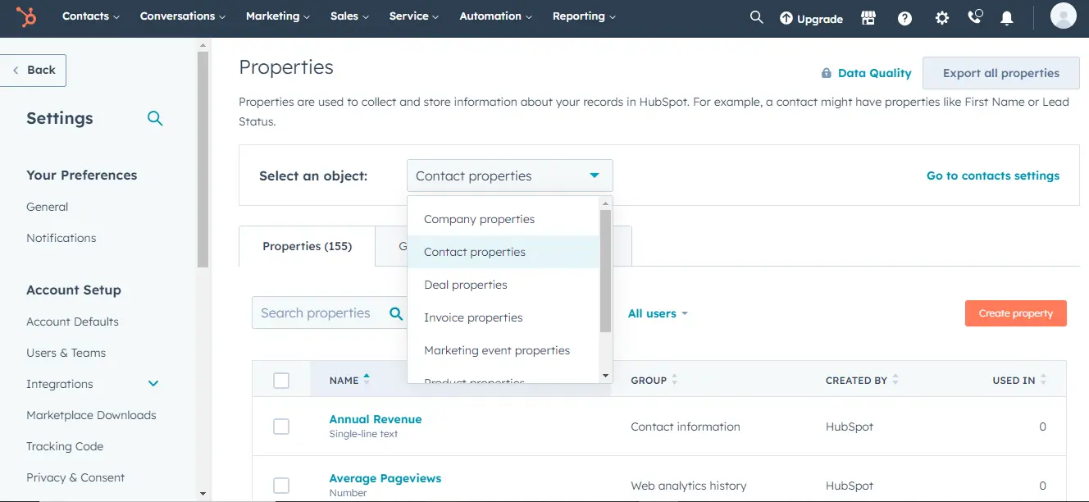Open the Annual Revenue property link
The image size is (1089, 502).
pyautogui.click(x=376, y=419)
